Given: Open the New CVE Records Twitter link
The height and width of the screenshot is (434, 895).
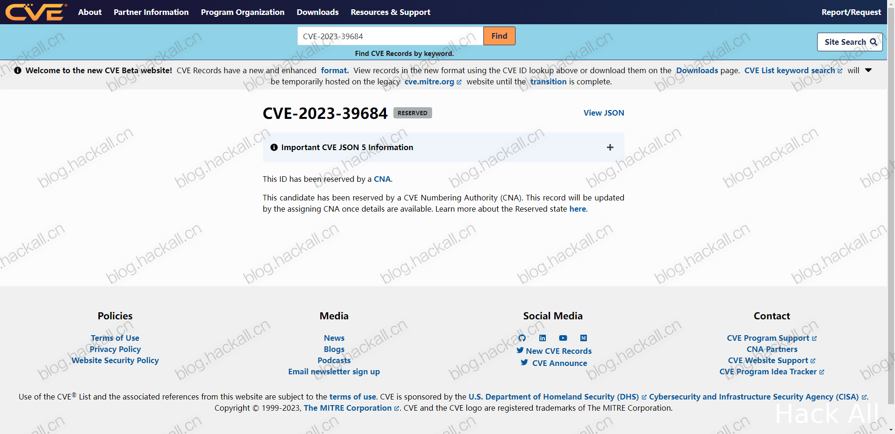Looking at the screenshot, I should tap(554, 351).
